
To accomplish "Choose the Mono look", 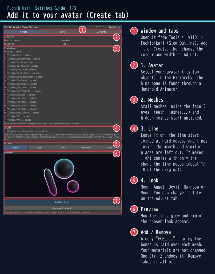I will [x=109, y=147].
